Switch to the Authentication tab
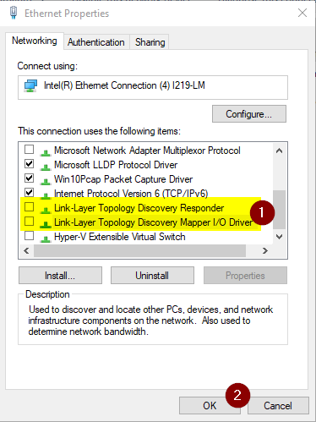316x422 pixels. (96, 42)
